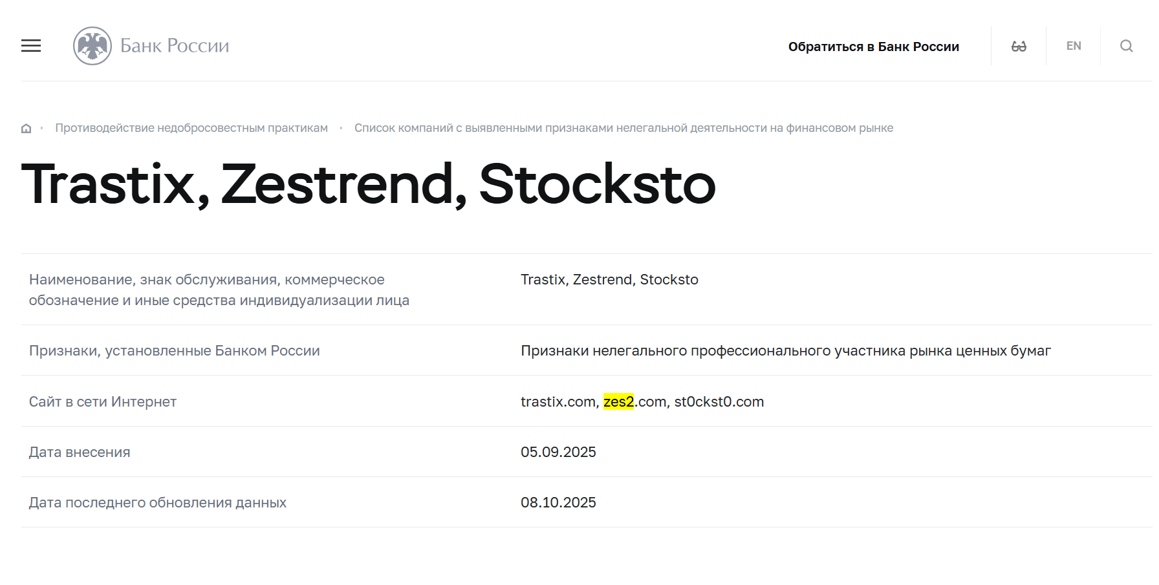The width and height of the screenshot is (1159, 585).
Task: Open the hamburger navigation menu
Action: tap(31, 46)
